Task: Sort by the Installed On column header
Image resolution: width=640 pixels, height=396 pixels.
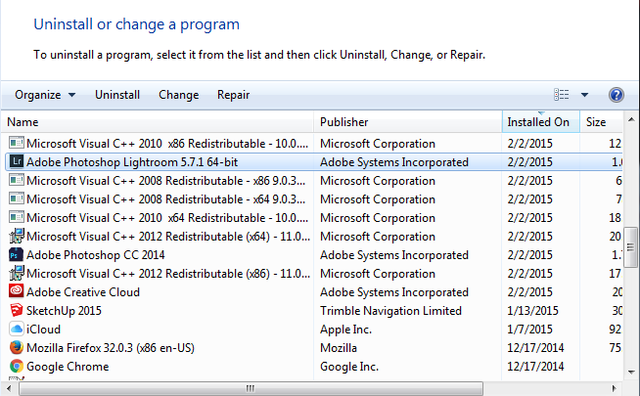Action: click(541, 122)
